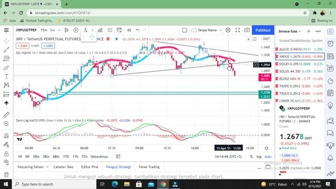Start bar replay mode
Image resolution: width=336 pixels, height=189 pixels.
129,30
